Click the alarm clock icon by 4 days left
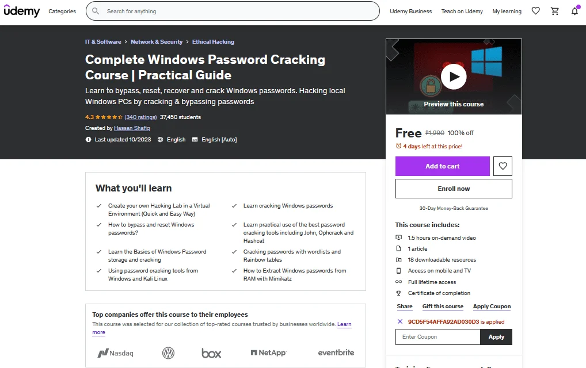 click(399, 146)
